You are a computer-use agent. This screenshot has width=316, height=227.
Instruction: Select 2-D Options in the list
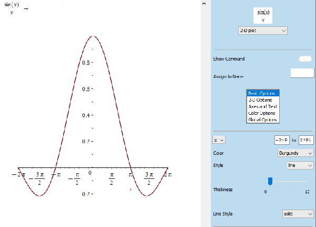pos(263,100)
